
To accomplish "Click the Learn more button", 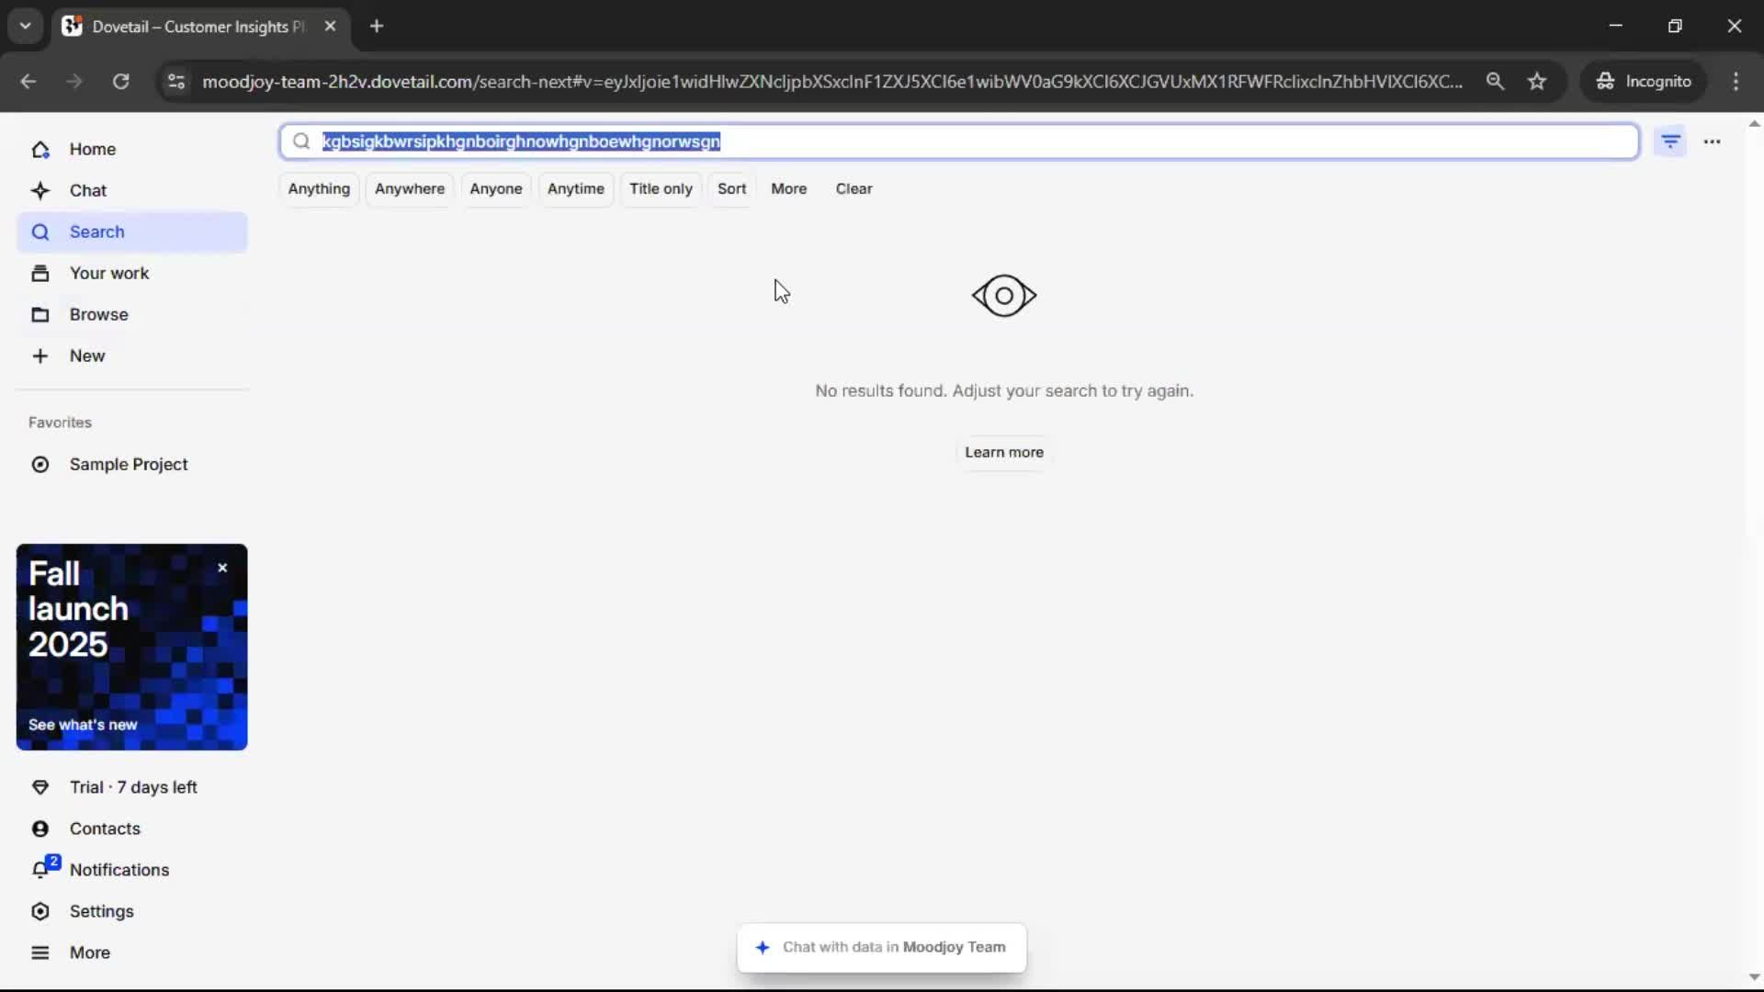I will 1003,452.
